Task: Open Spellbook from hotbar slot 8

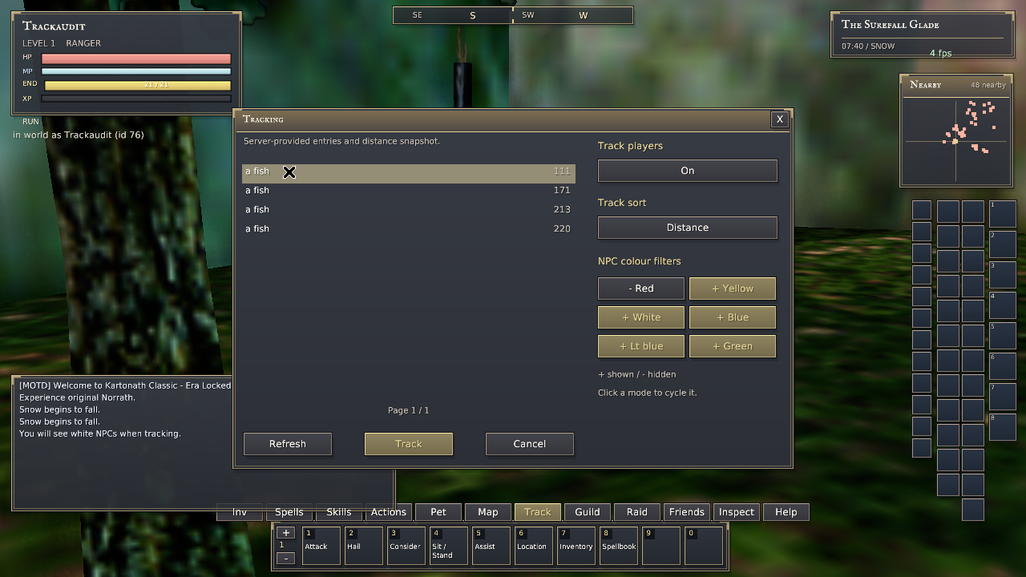Action: pos(619,546)
